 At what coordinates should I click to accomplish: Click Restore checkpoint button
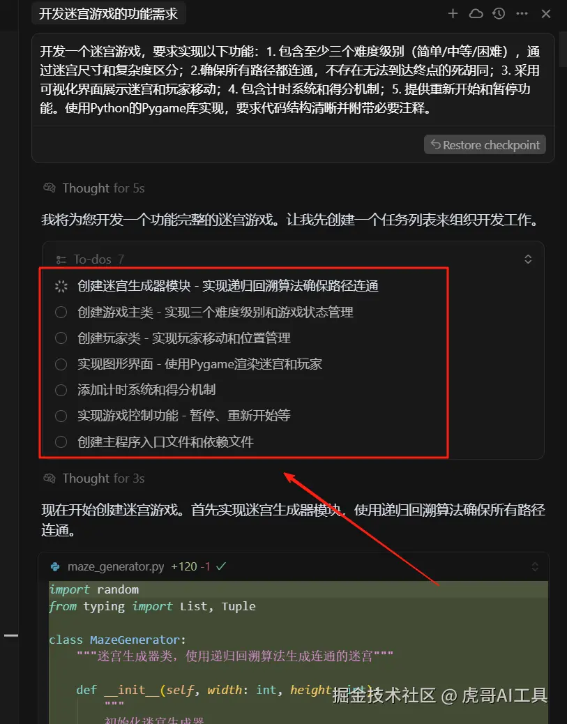coord(485,145)
